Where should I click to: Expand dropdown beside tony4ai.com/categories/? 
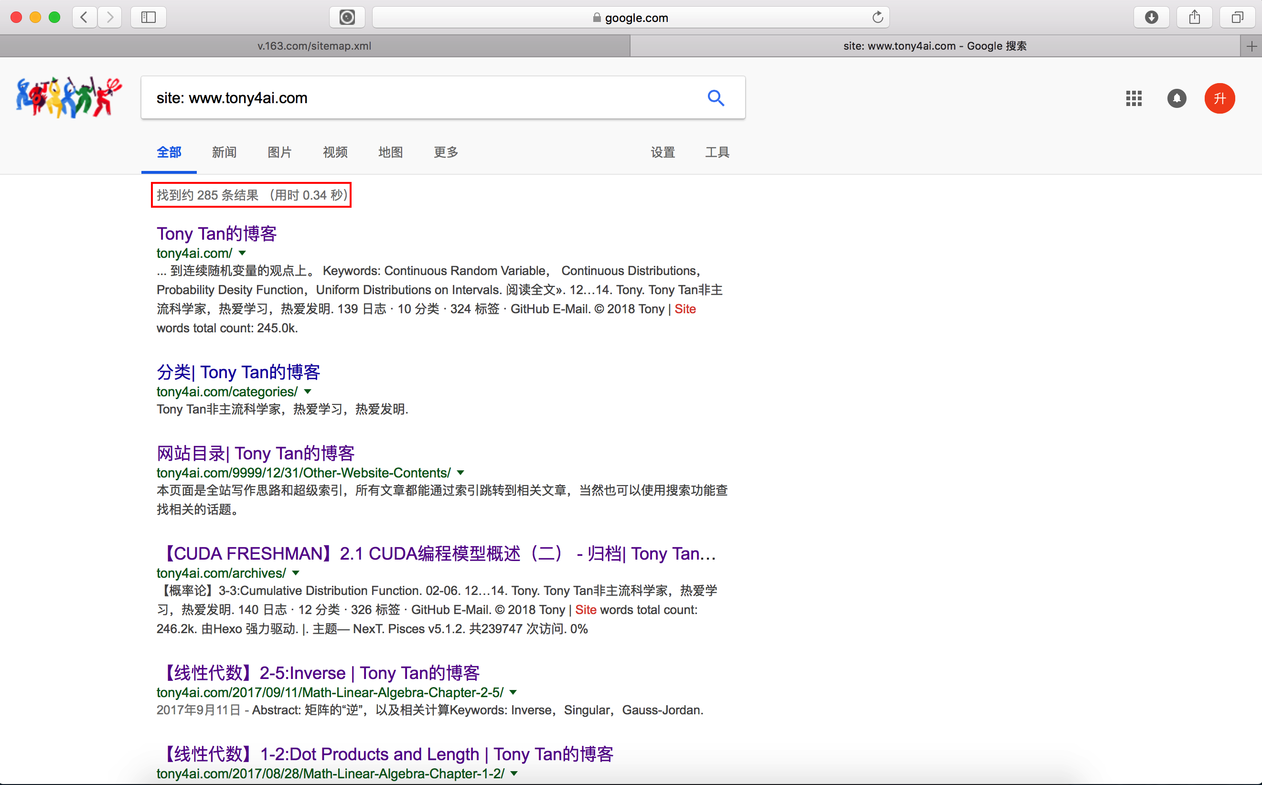click(308, 392)
